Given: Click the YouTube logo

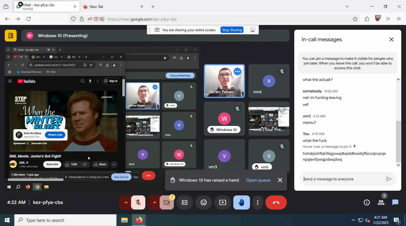Looking at the screenshot, I should coord(26,81).
